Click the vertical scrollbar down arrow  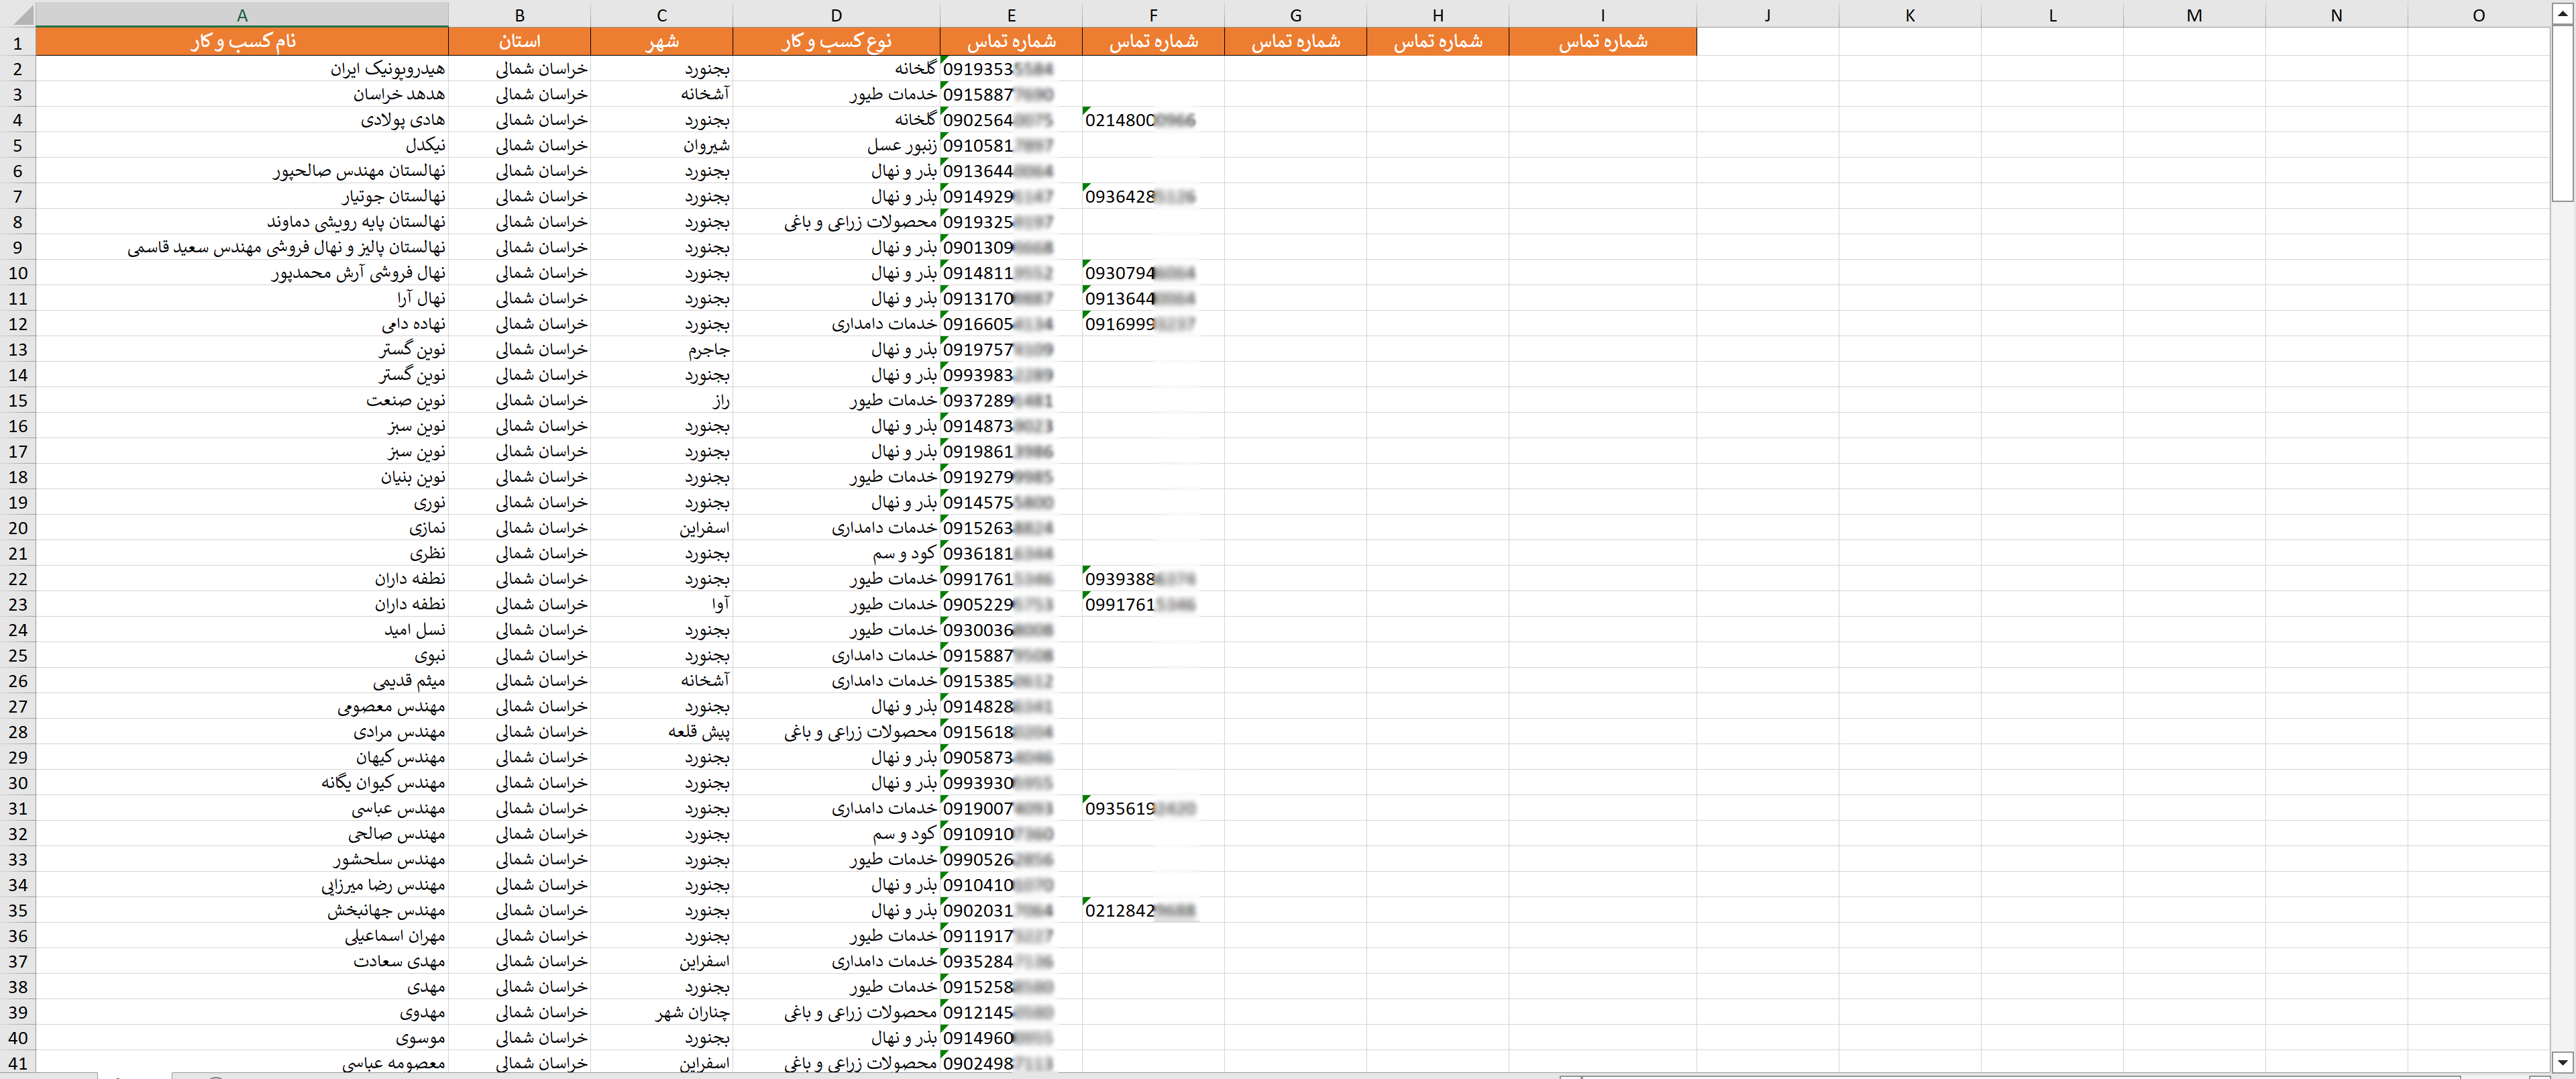(x=2562, y=1062)
